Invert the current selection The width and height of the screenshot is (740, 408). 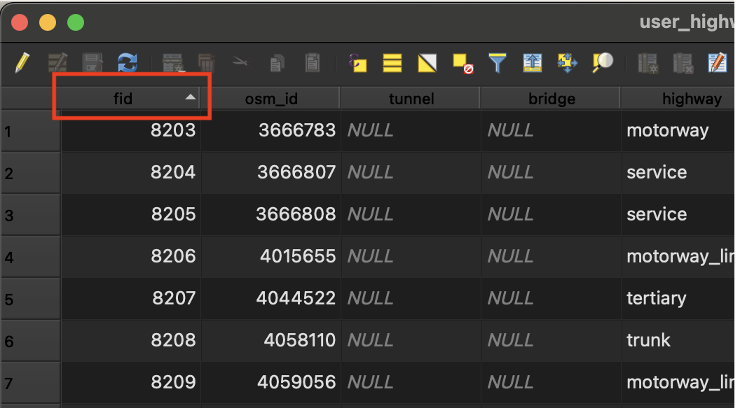(427, 64)
